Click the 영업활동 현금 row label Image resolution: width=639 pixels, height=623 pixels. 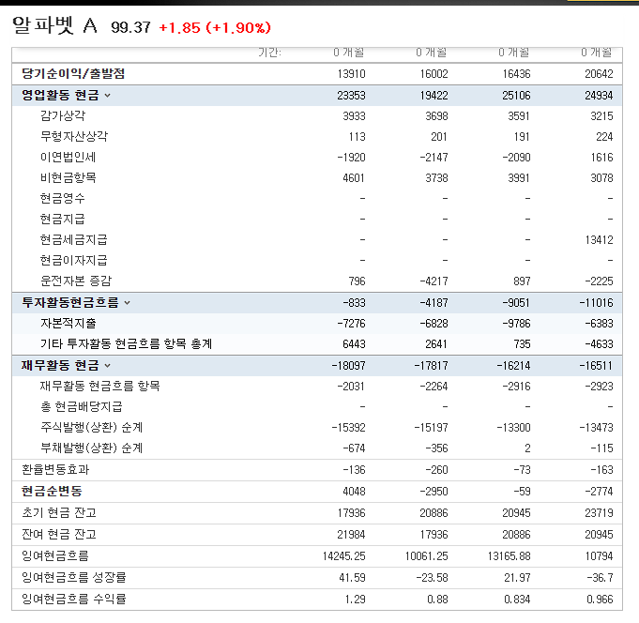coord(60,96)
